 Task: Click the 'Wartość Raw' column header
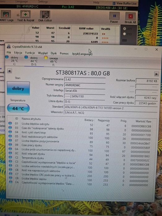[143, 121]
